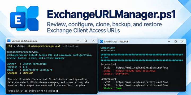
Task: Click the subtitle 'Review, configure, clone, backup, and restore'
Action: point(104,25)
